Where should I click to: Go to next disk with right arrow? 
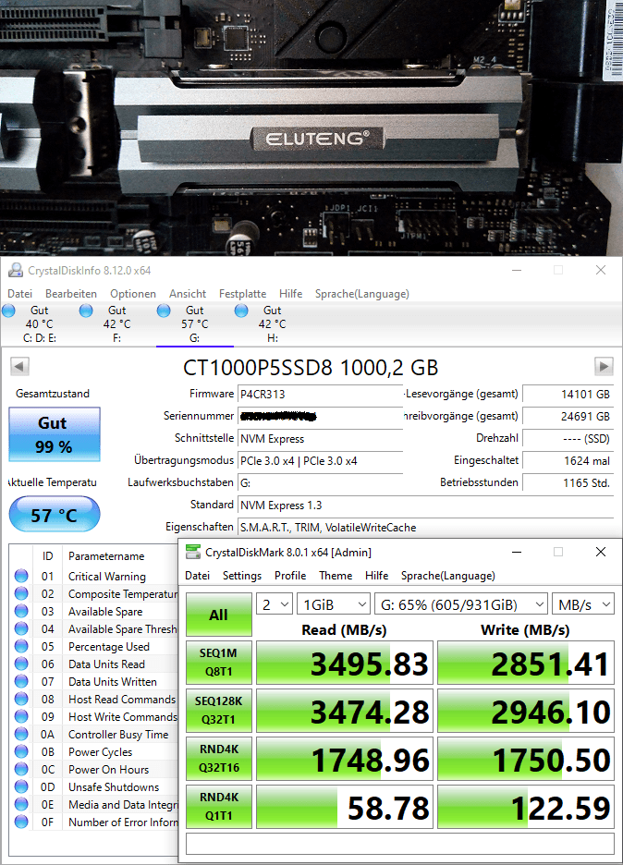[604, 366]
